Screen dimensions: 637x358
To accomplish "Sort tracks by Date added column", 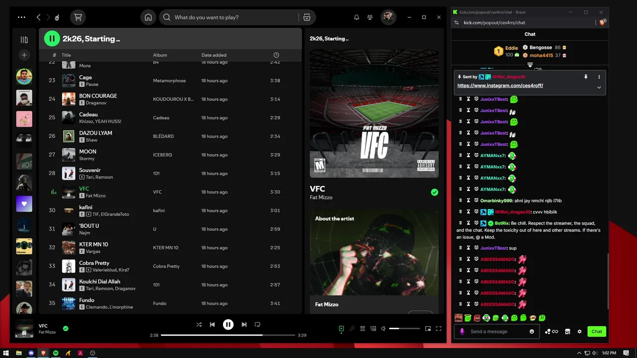I will 213,55.
